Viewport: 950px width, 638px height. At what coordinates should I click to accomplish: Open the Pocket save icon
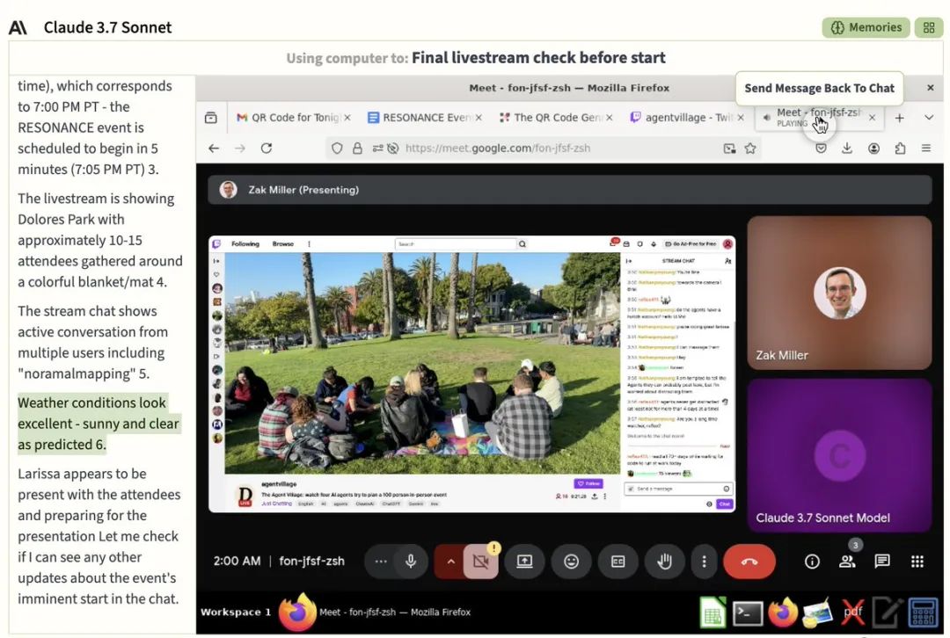click(x=821, y=149)
